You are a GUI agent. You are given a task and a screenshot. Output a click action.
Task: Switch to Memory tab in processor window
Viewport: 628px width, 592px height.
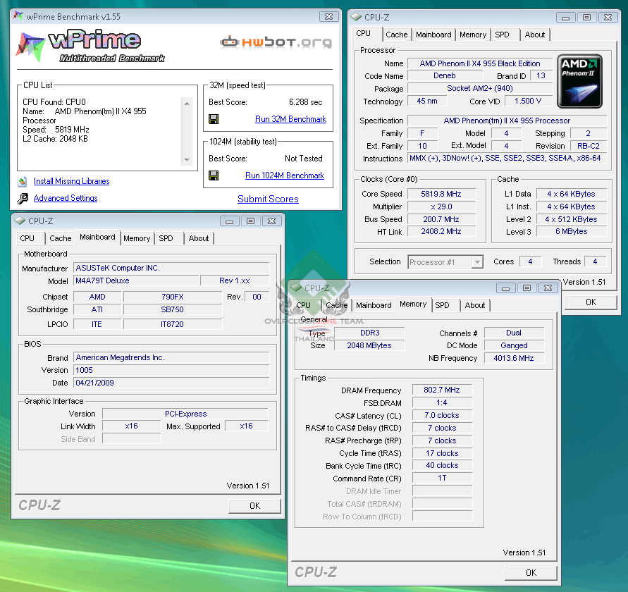(473, 35)
